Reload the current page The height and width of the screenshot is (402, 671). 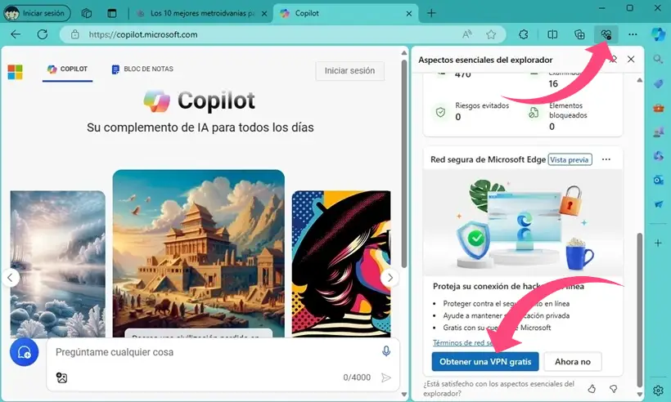[x=43, y=34]
